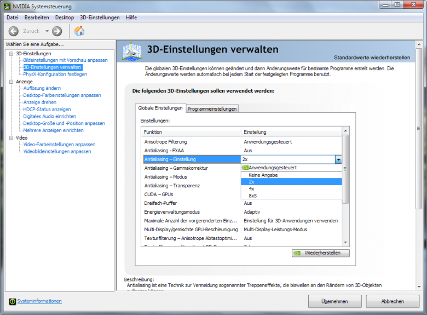
Task: Choose 8xS in the dropdown list
Action: 291,196
